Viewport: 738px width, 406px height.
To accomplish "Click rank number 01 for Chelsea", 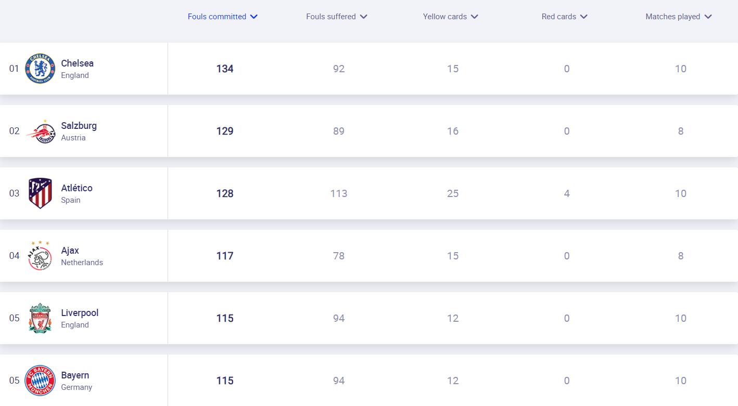I will [x=14, y=69].
